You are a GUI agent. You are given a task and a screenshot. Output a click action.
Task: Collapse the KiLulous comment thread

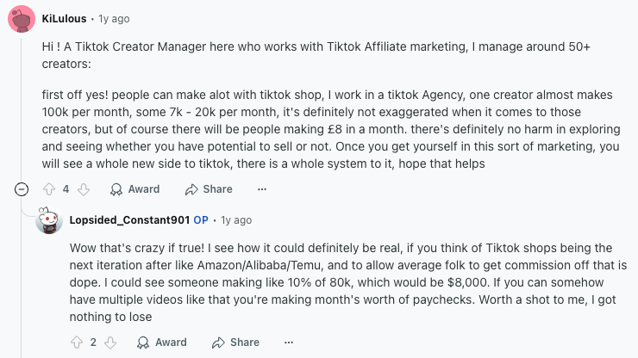[x=22, y=188]
